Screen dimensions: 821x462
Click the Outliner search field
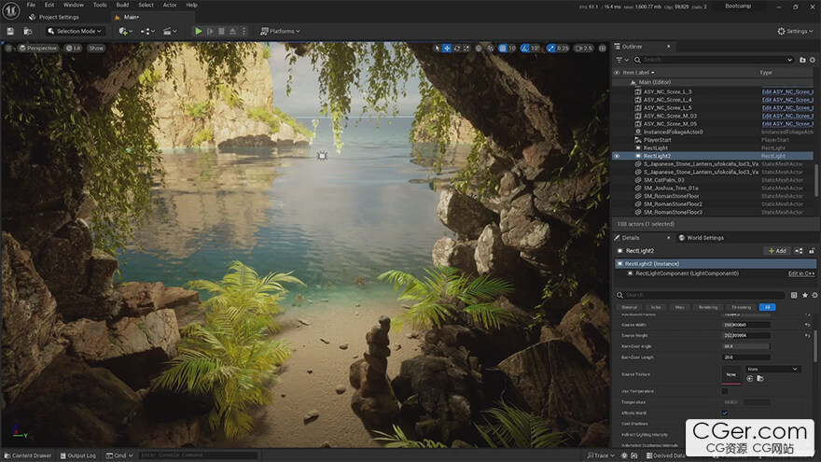point(714,60)
